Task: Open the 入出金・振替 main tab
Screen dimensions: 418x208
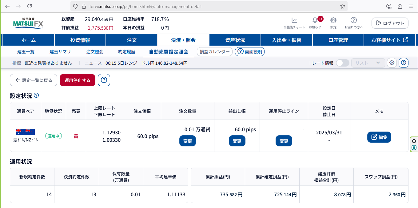Action: coord(287,40)
